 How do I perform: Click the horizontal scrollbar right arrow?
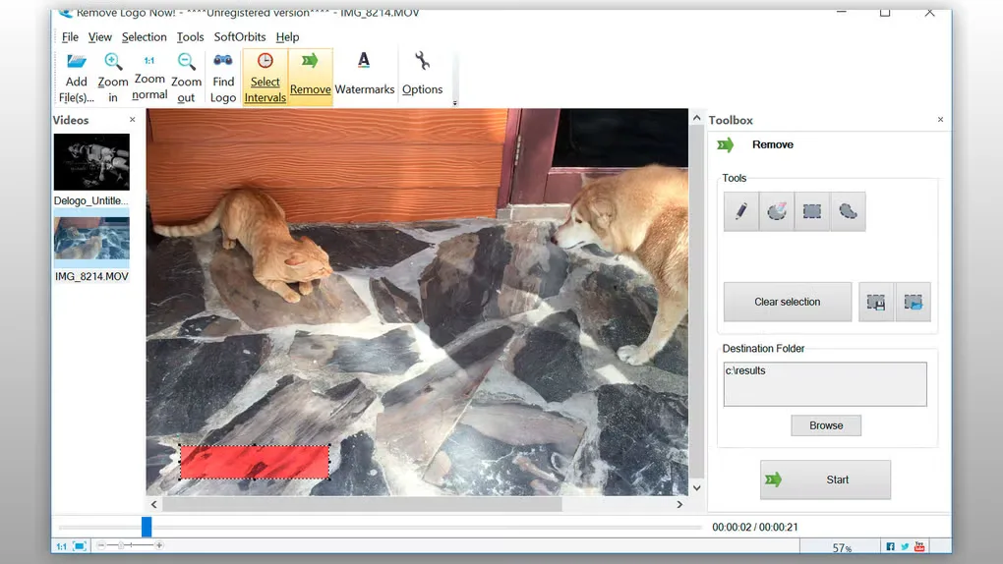pos(679,504)
